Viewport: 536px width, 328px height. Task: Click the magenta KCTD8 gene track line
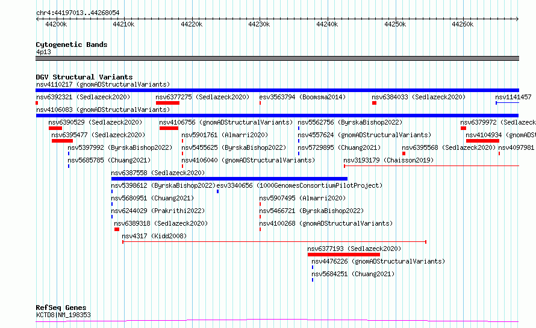point(277,320)
